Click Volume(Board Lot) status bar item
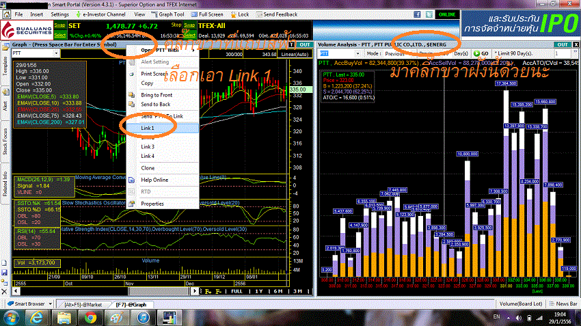Screen dimensions: 581x326 tap(521, 303)
